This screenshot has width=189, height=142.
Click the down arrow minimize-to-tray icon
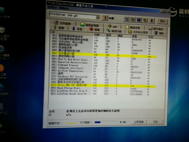(x=152, y=21)
